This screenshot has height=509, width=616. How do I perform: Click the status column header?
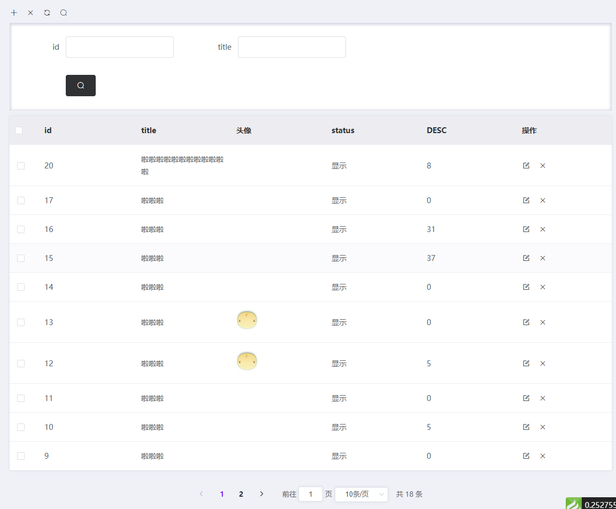point(343,130)
